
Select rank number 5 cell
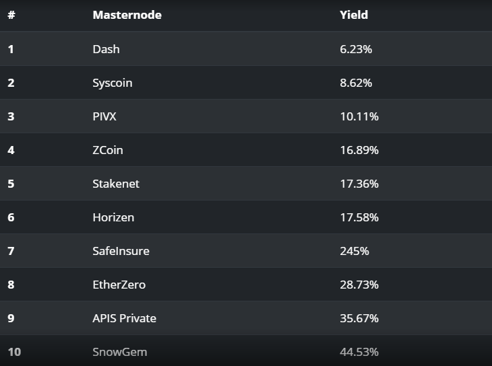(x=11, y=184)
